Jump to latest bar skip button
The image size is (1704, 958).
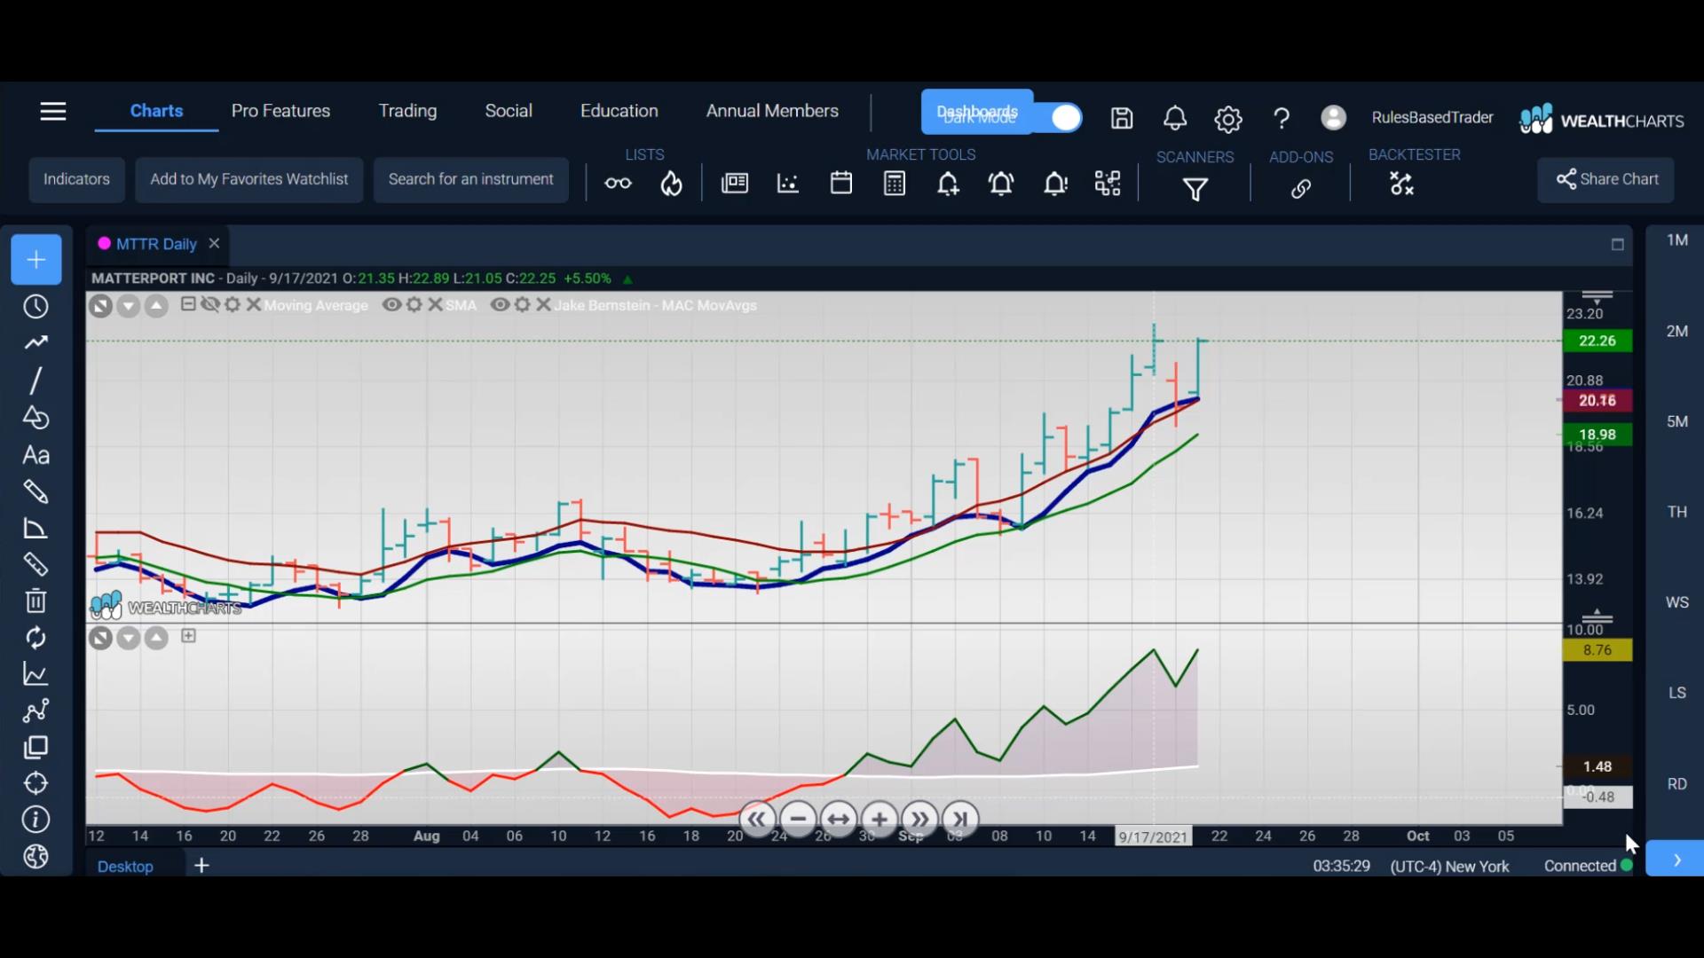click(x=960, y=820)
